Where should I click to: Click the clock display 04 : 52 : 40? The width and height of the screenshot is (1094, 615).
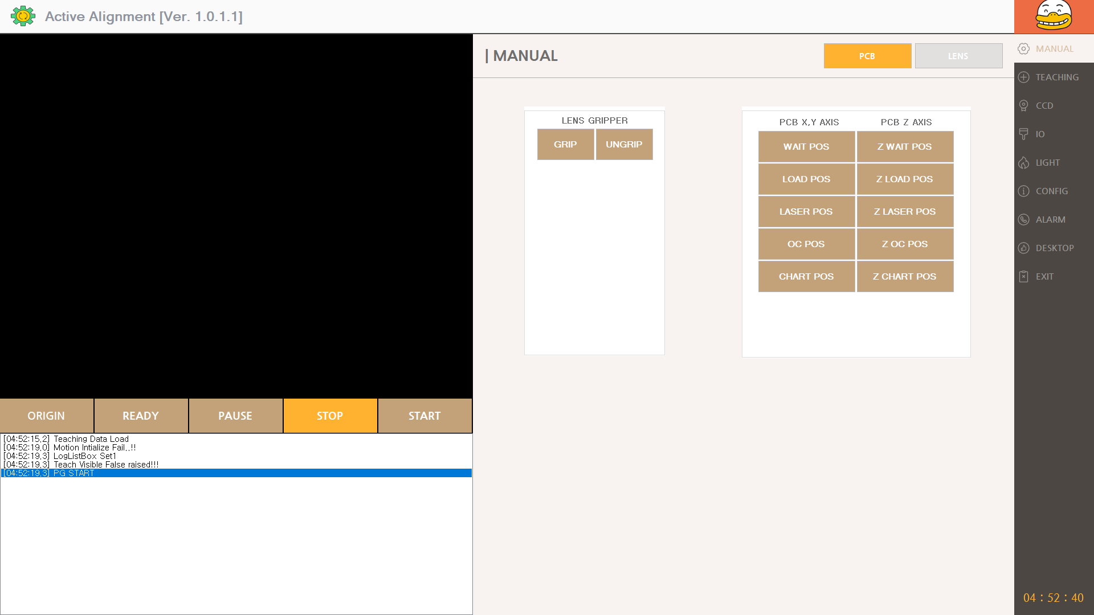pos(1054,598)
